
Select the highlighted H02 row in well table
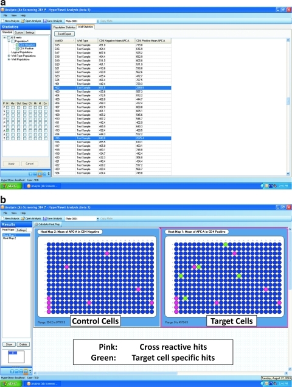113,88
